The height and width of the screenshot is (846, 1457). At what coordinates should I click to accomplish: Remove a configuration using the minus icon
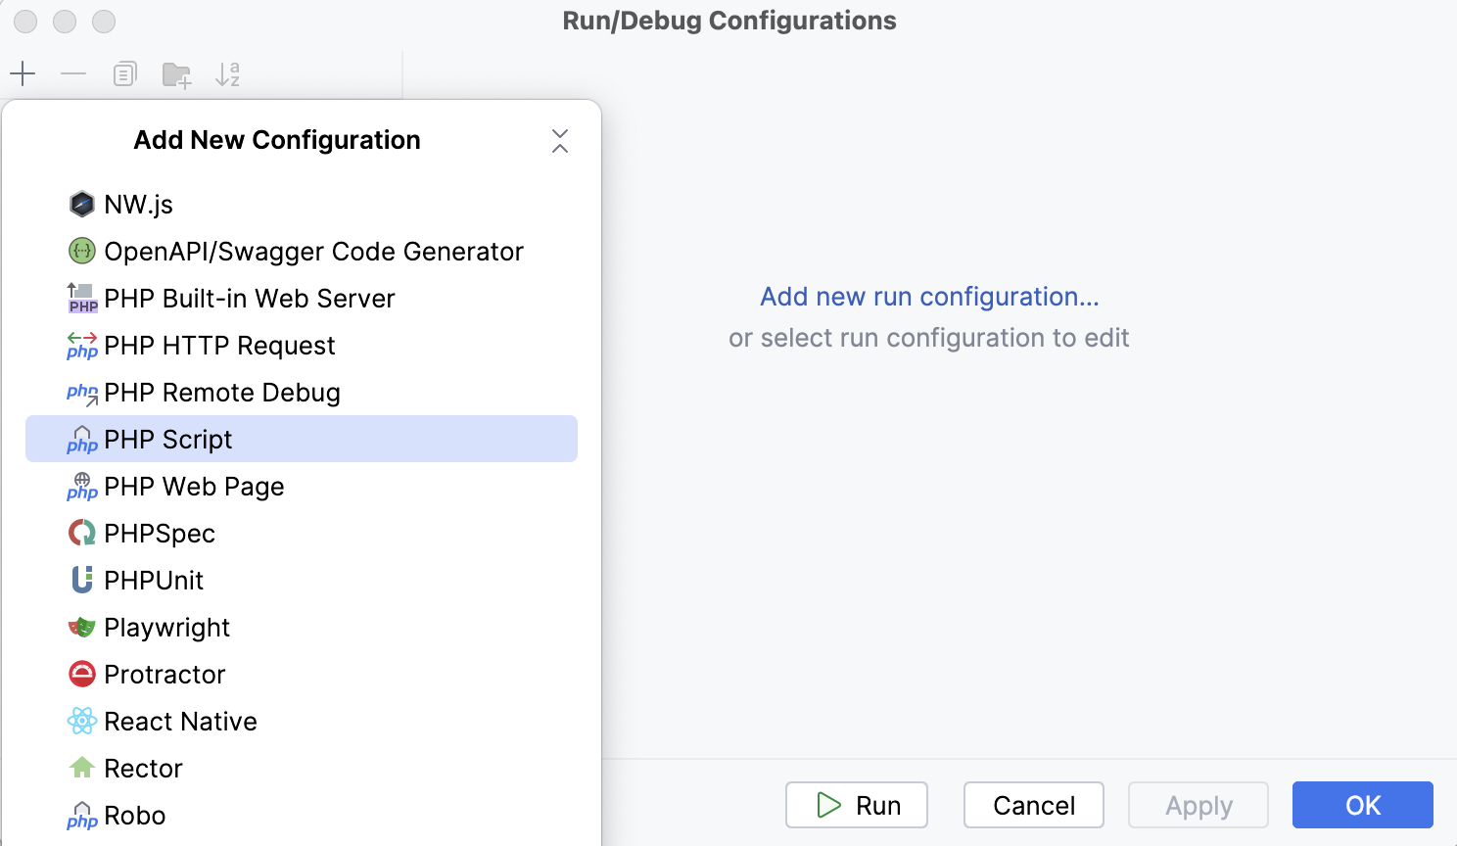click(73, 73)
